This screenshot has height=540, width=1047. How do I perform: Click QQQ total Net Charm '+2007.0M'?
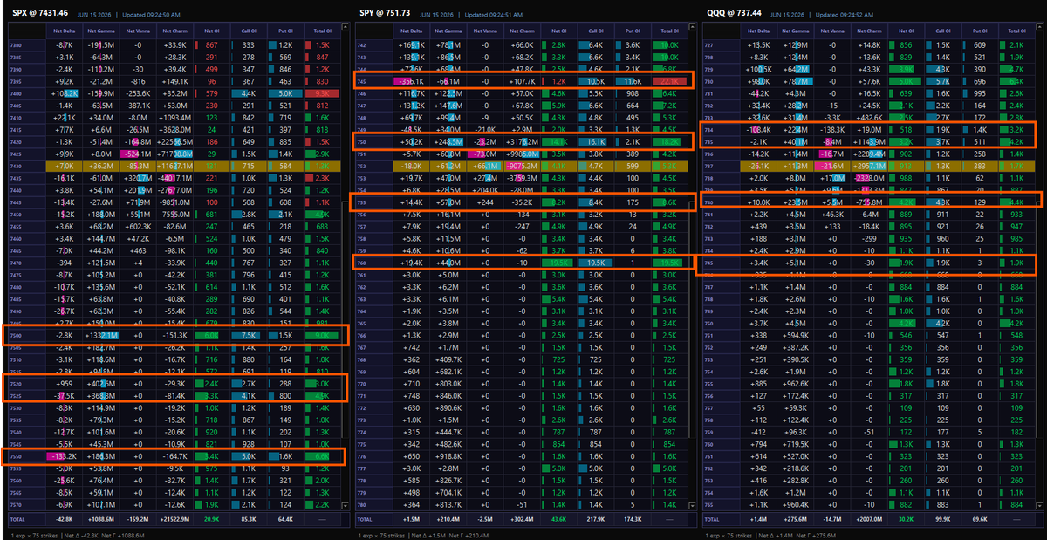870,519
